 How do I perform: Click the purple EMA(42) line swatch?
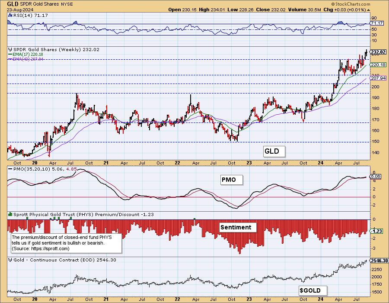pos(10,59)
